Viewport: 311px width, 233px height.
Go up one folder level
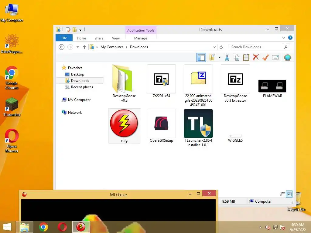[84, 47]
